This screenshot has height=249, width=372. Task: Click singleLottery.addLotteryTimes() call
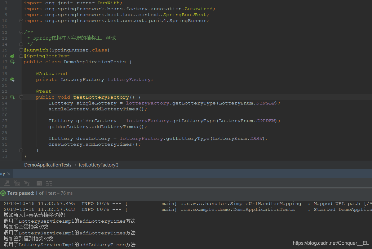coord(98,109)
